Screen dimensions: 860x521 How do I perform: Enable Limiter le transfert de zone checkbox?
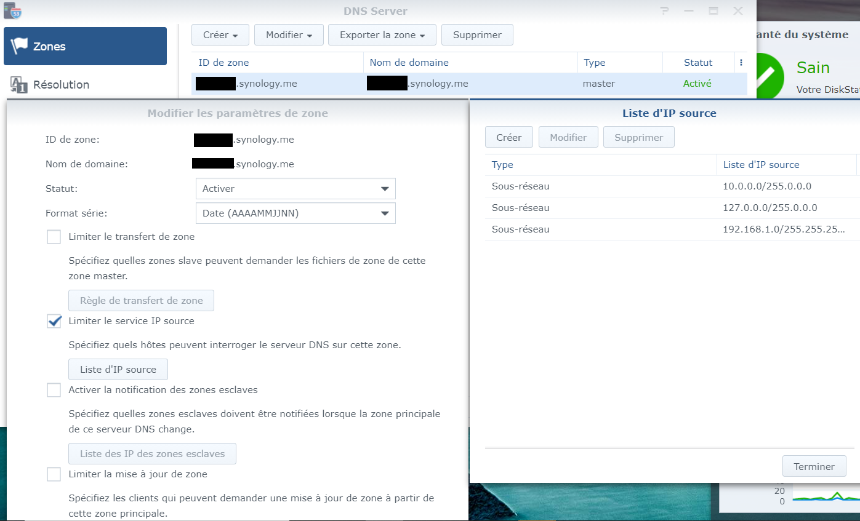click(54, 237)
